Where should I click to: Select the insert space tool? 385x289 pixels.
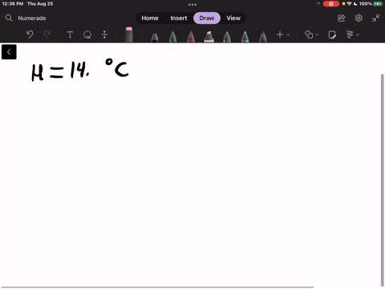tap(104, 35)
